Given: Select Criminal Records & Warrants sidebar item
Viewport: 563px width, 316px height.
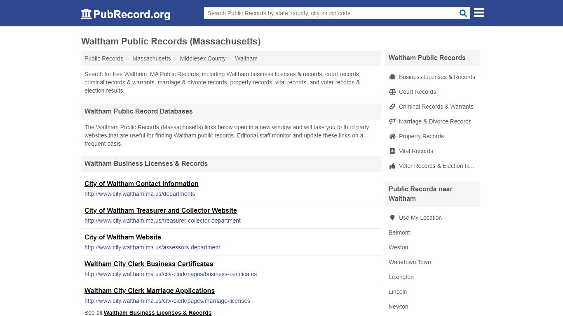Looking at the screenshot, I should [436, 107].
